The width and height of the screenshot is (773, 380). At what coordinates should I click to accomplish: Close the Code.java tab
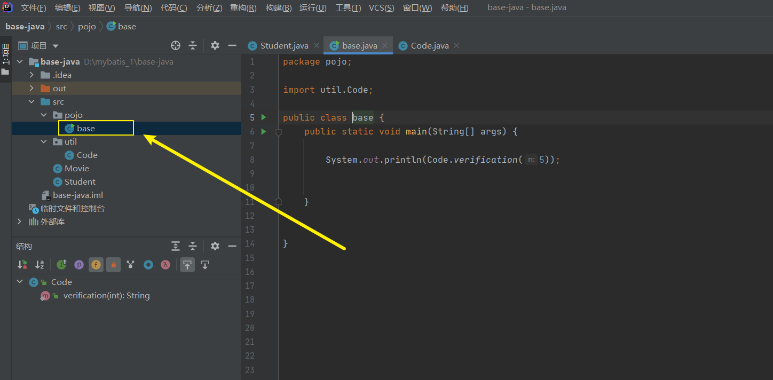point(456,45)
